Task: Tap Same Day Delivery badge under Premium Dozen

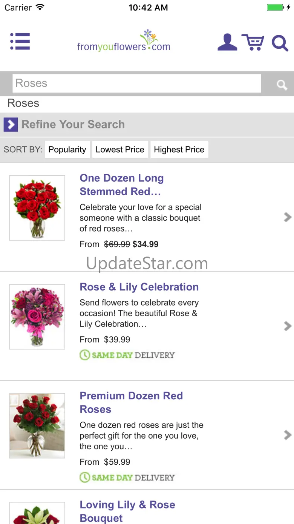Action: click(127, 478)
